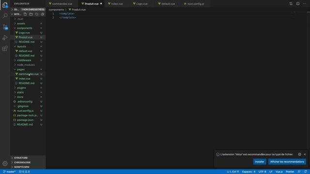The image size is (310, 174).
Task: Create a new file in explorer
Action: point(25,14)
